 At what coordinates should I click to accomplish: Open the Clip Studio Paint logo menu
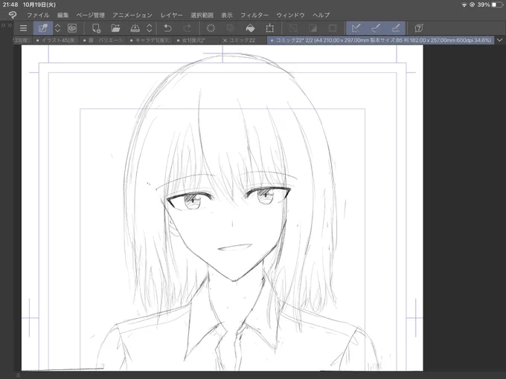click(x=13, y=15)
